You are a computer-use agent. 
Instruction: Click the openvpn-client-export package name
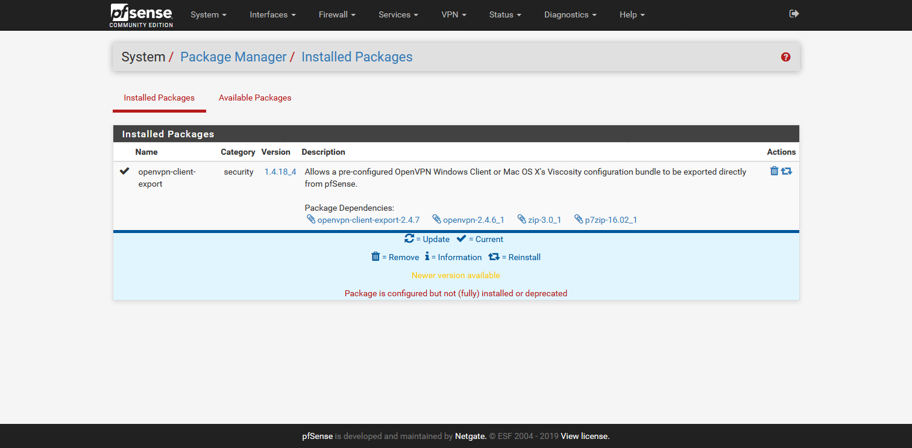167,178
